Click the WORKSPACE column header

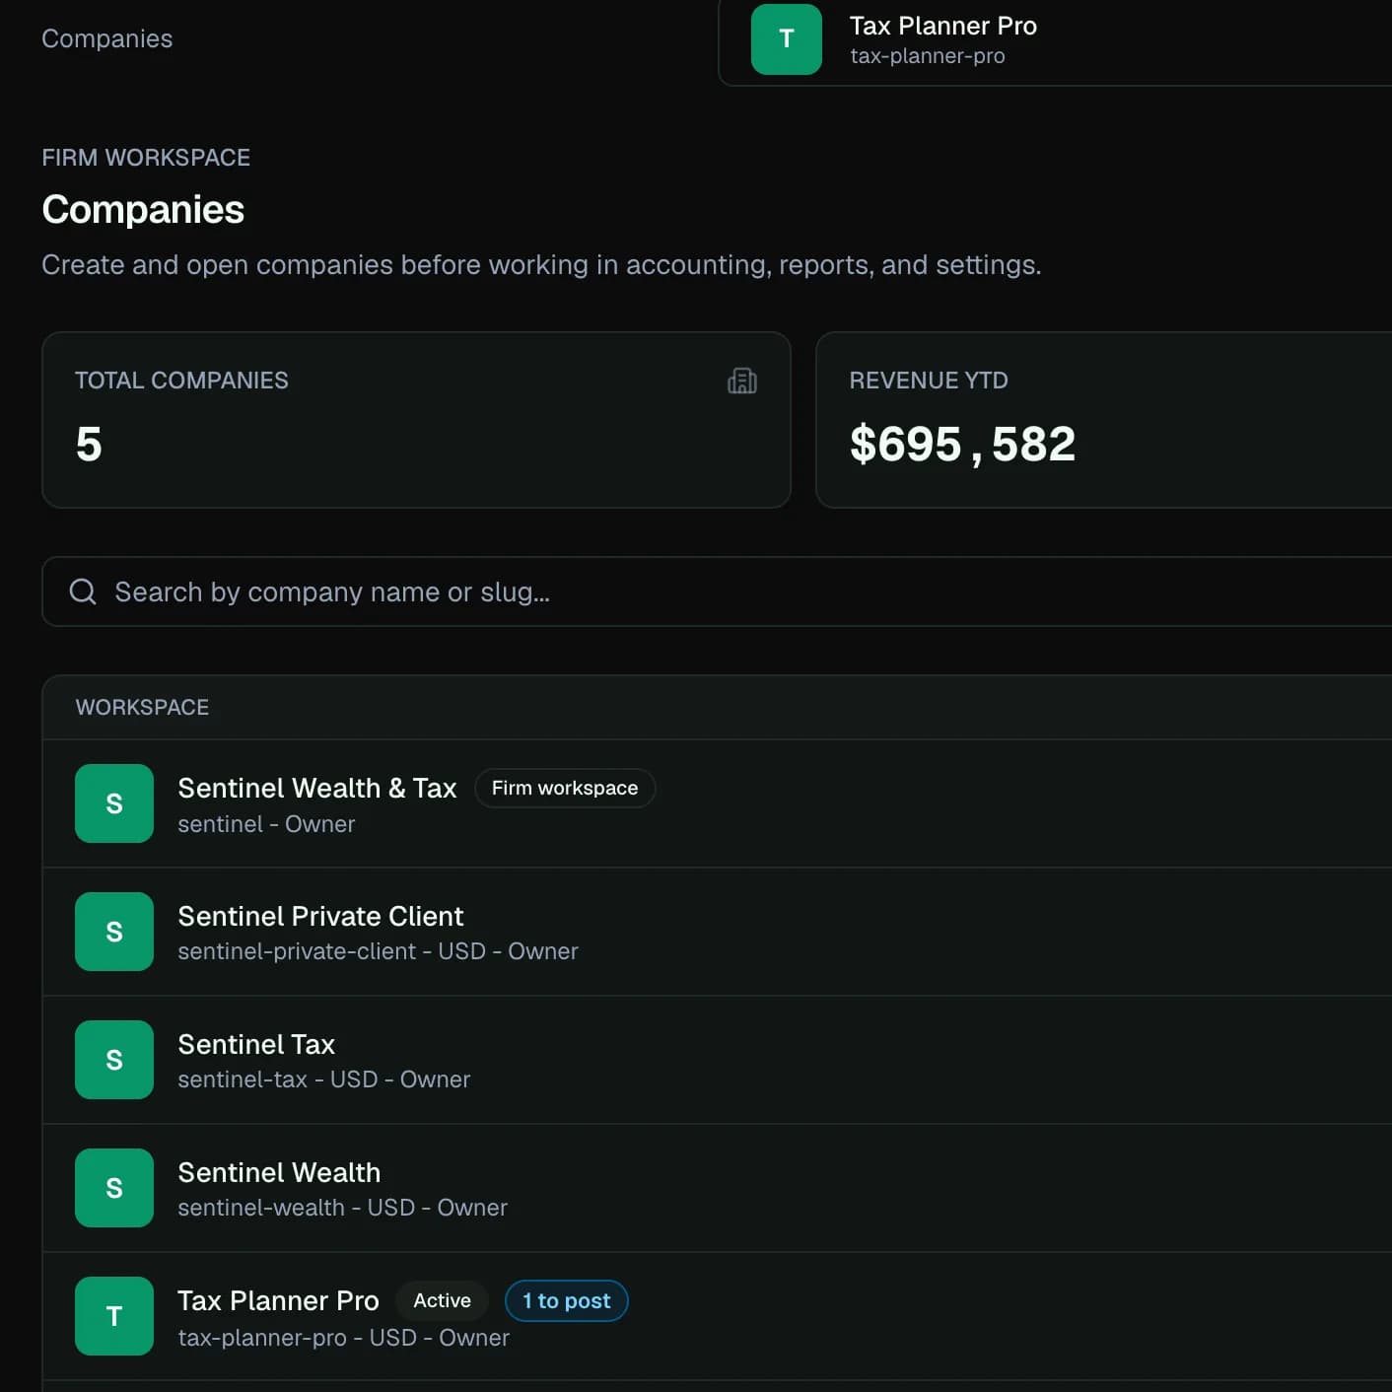point(142,707)
